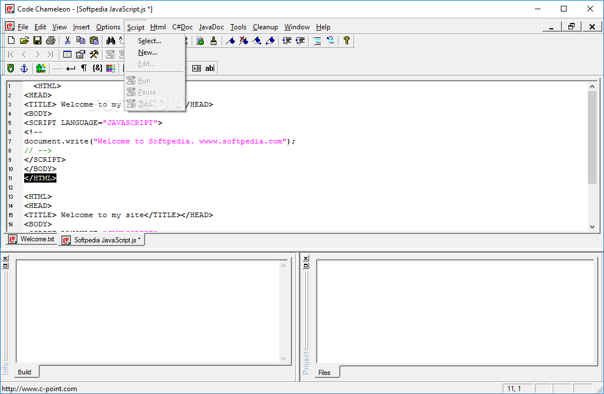Copy selection with the two-pages icon
The height and width of the screenshot is (394, 604).
coord(81,40)
